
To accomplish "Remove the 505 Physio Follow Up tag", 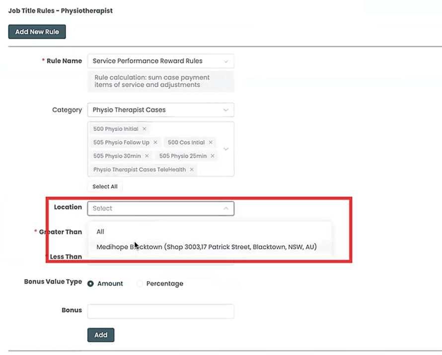I will (155, 142).
